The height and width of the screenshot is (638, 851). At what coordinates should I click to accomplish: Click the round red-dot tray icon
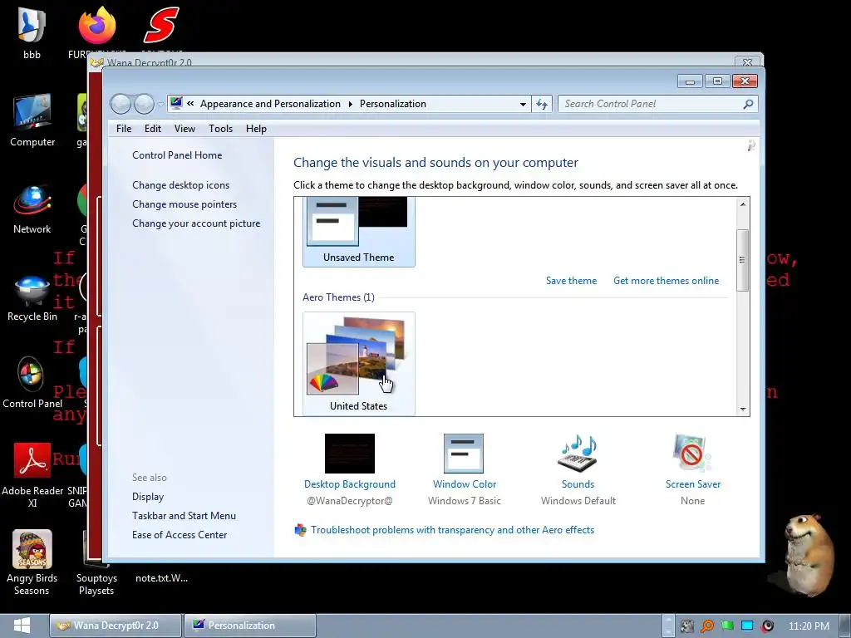click(767, 626)
